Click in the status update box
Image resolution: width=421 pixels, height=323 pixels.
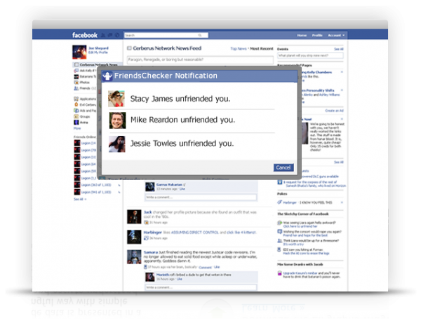tap(200, 60)
